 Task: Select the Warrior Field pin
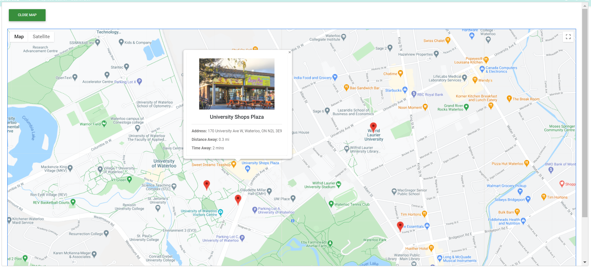[104, 123]
